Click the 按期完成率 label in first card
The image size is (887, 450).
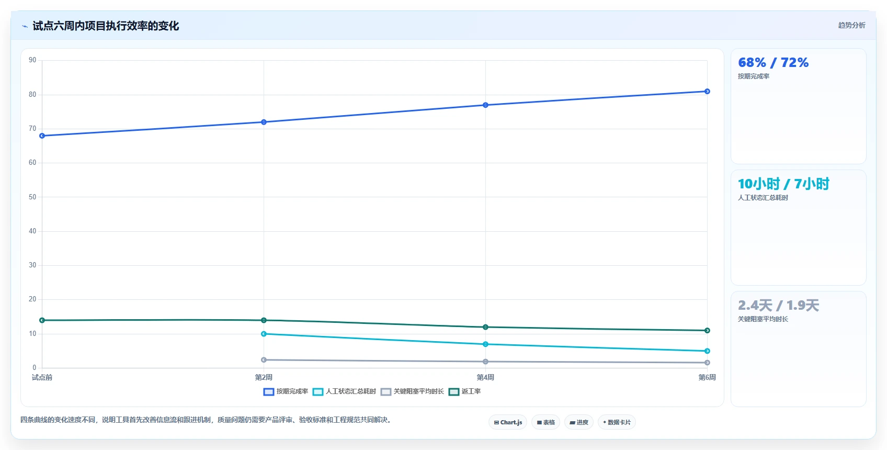coord(754,76)
